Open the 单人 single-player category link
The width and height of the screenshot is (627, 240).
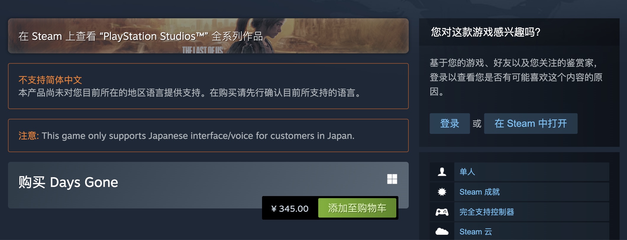[x=467, y=172]
